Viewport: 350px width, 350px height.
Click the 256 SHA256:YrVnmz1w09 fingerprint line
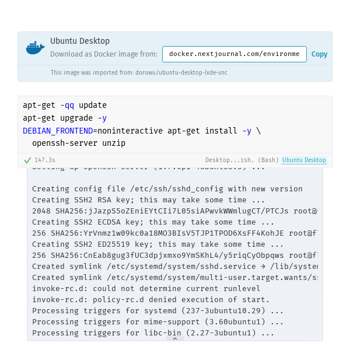(x=175, y=233)
